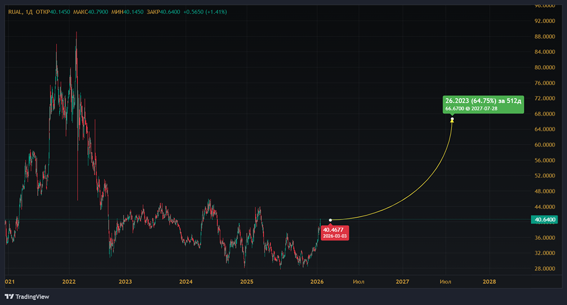Click the 2022 label on time axis

point(69,282)
